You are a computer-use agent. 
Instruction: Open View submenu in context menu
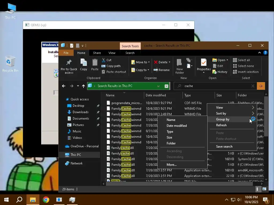pyautogui.click(x=232, y=108)
